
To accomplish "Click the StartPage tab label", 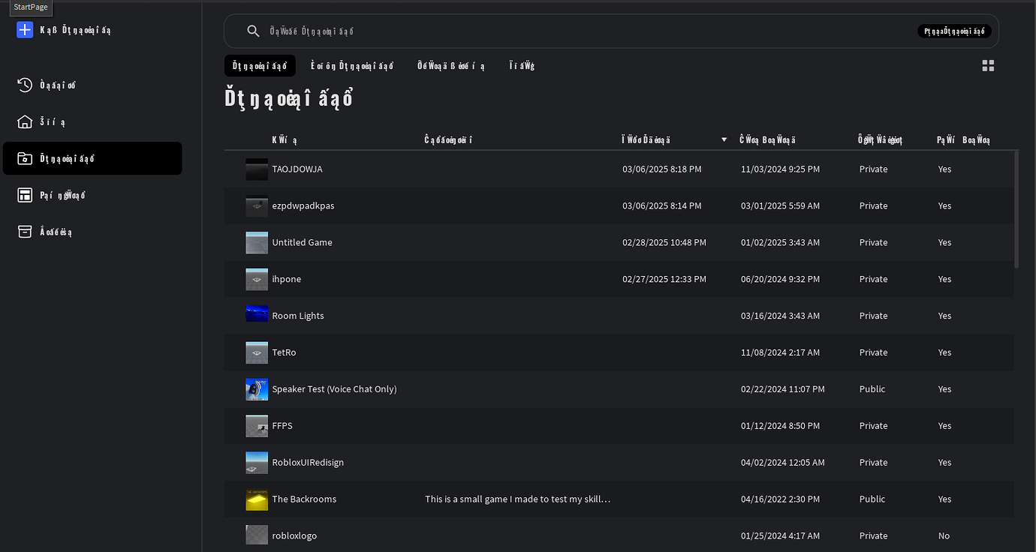I will (x=31, y=7).
